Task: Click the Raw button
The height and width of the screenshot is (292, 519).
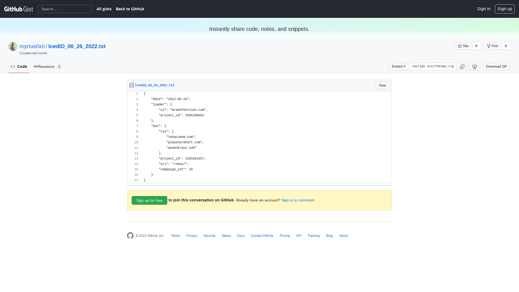Action: tap(382, 85)
